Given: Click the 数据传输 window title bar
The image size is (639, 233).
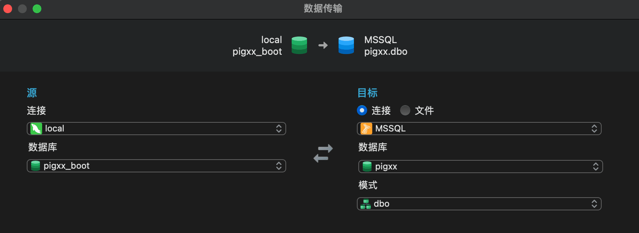Looking at the screenshot, I should 323,8.
